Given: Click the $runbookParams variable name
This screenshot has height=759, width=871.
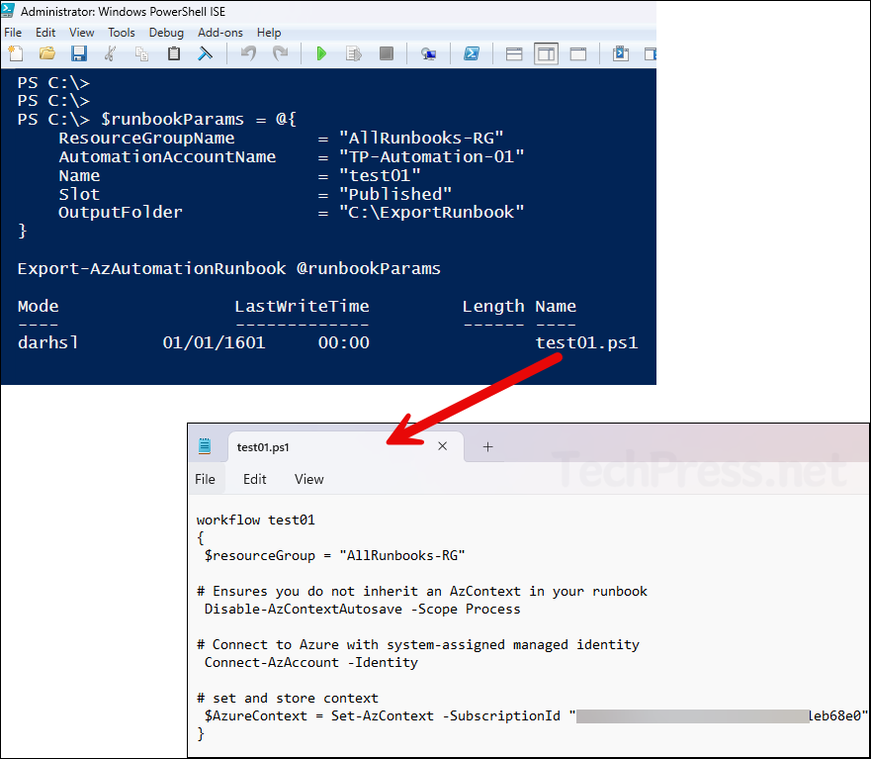Looking at the screenshot, I should (172, 119).
